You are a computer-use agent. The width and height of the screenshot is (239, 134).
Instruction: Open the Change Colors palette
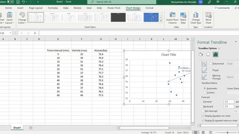coord(22,18)
